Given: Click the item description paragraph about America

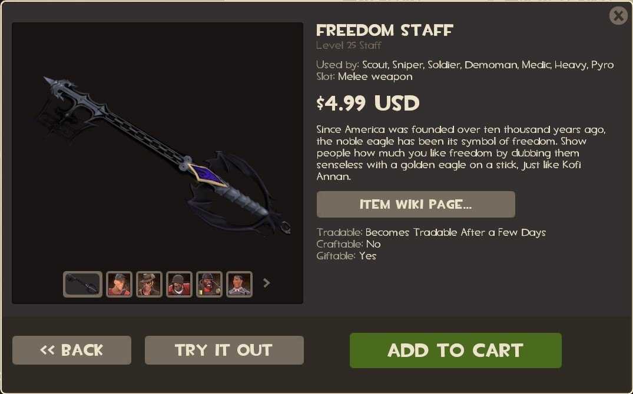Looking at the screenshot, I should tap(461, 153).
